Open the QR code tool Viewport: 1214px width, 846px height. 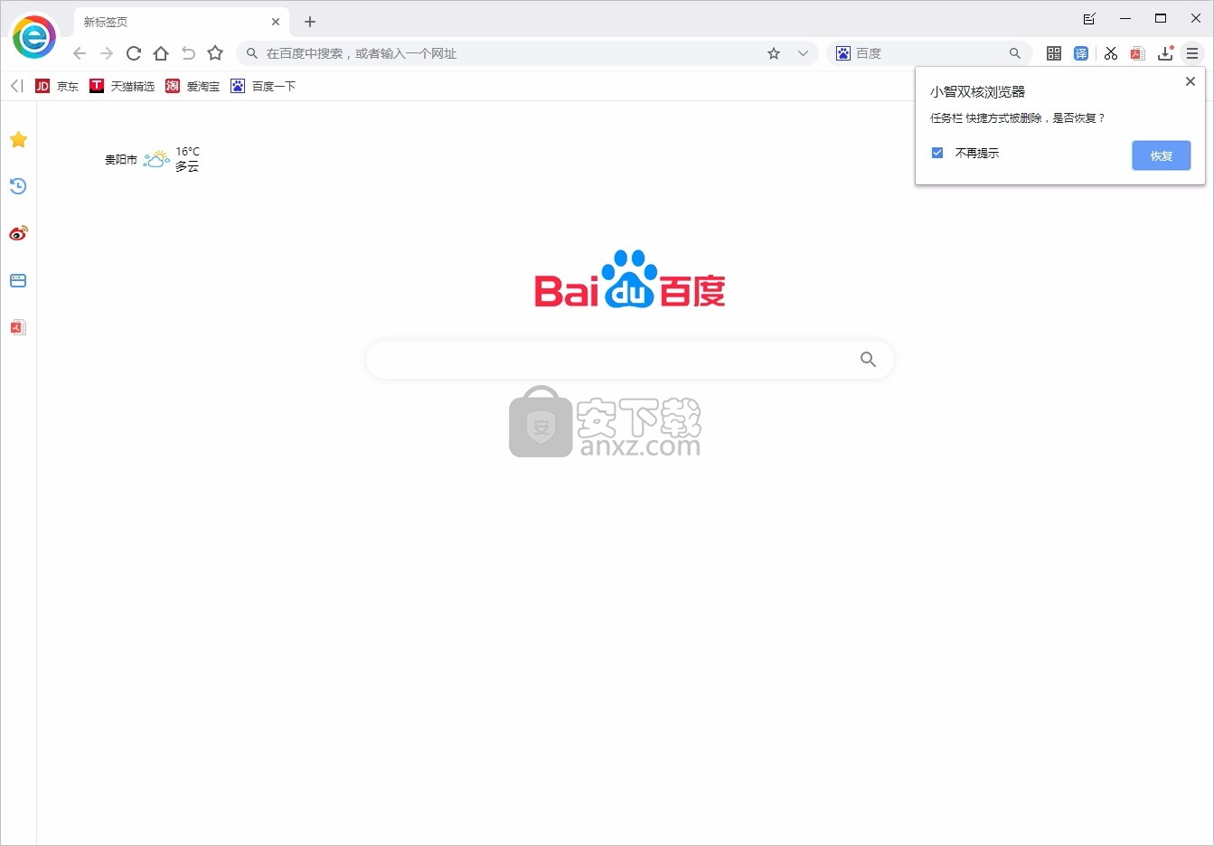pyautogui.click(x=1054, y=53)
